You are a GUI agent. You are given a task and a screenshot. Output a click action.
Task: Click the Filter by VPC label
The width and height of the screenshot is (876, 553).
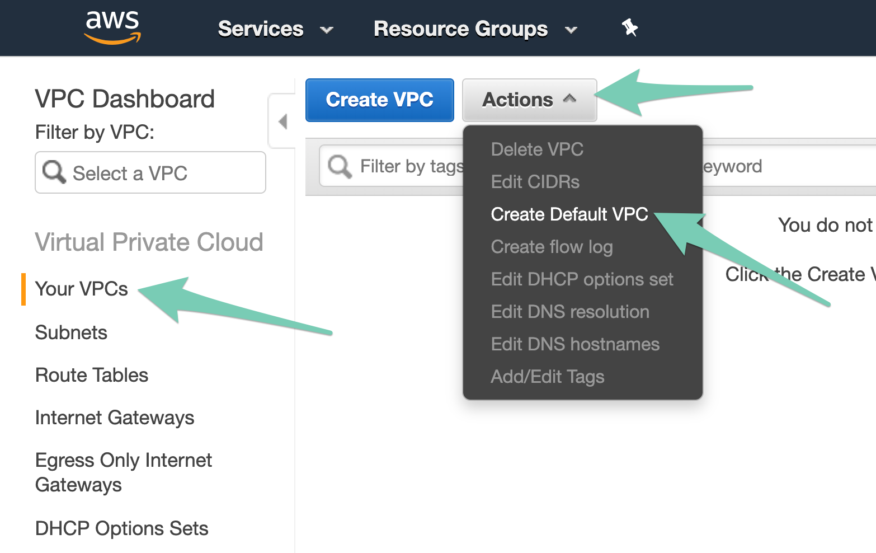pyautogui.click(x=95, y=133)
